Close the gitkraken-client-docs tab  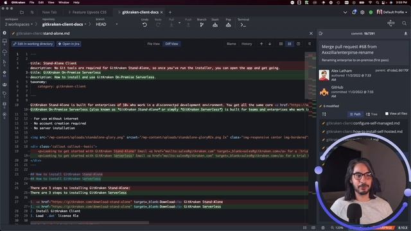[161, 12]
